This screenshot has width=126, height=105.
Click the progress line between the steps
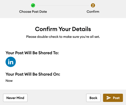(x=63, y=5)
